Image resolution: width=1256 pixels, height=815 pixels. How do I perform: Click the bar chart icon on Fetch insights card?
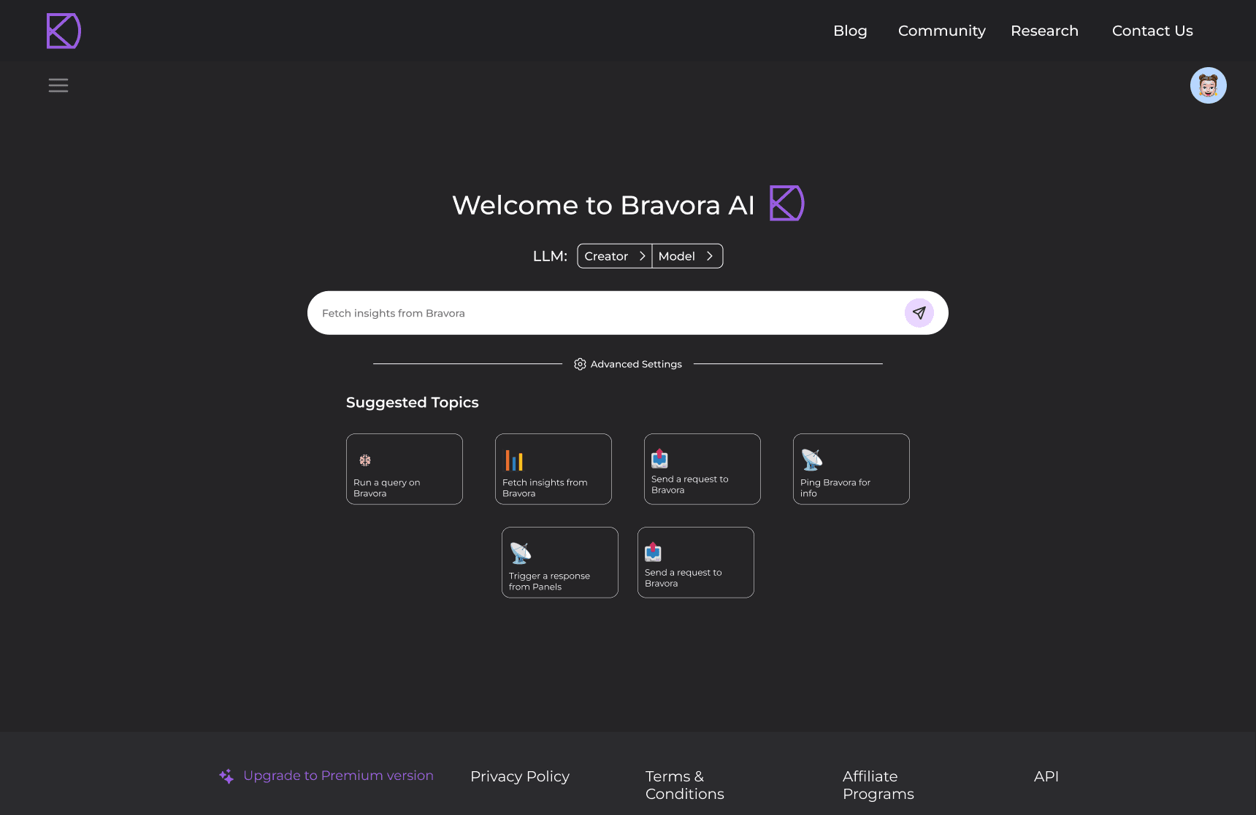coord(514,460)
